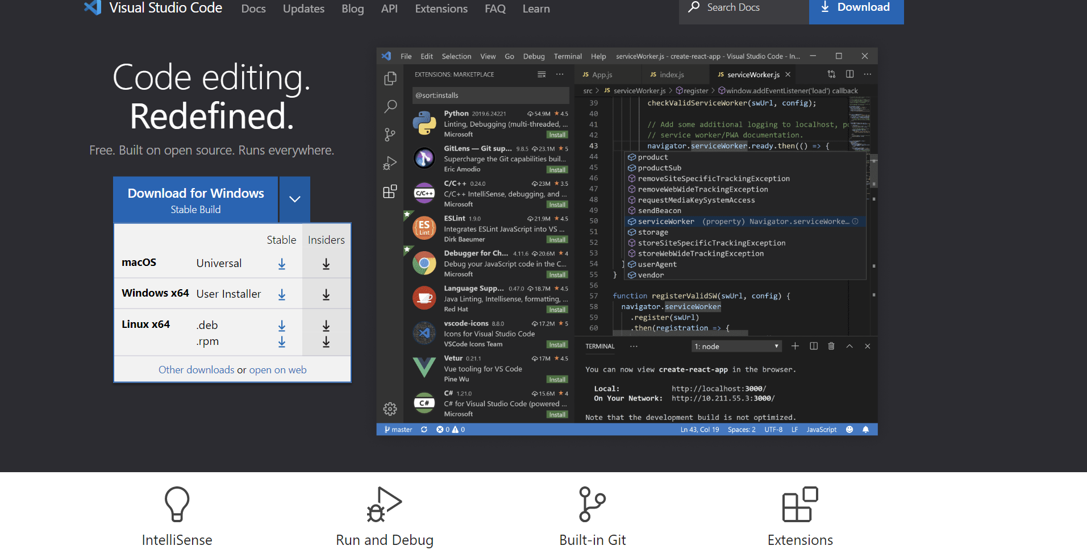Open the Learn navigation link
The image size is (1087, 554).
coord(536,9)
